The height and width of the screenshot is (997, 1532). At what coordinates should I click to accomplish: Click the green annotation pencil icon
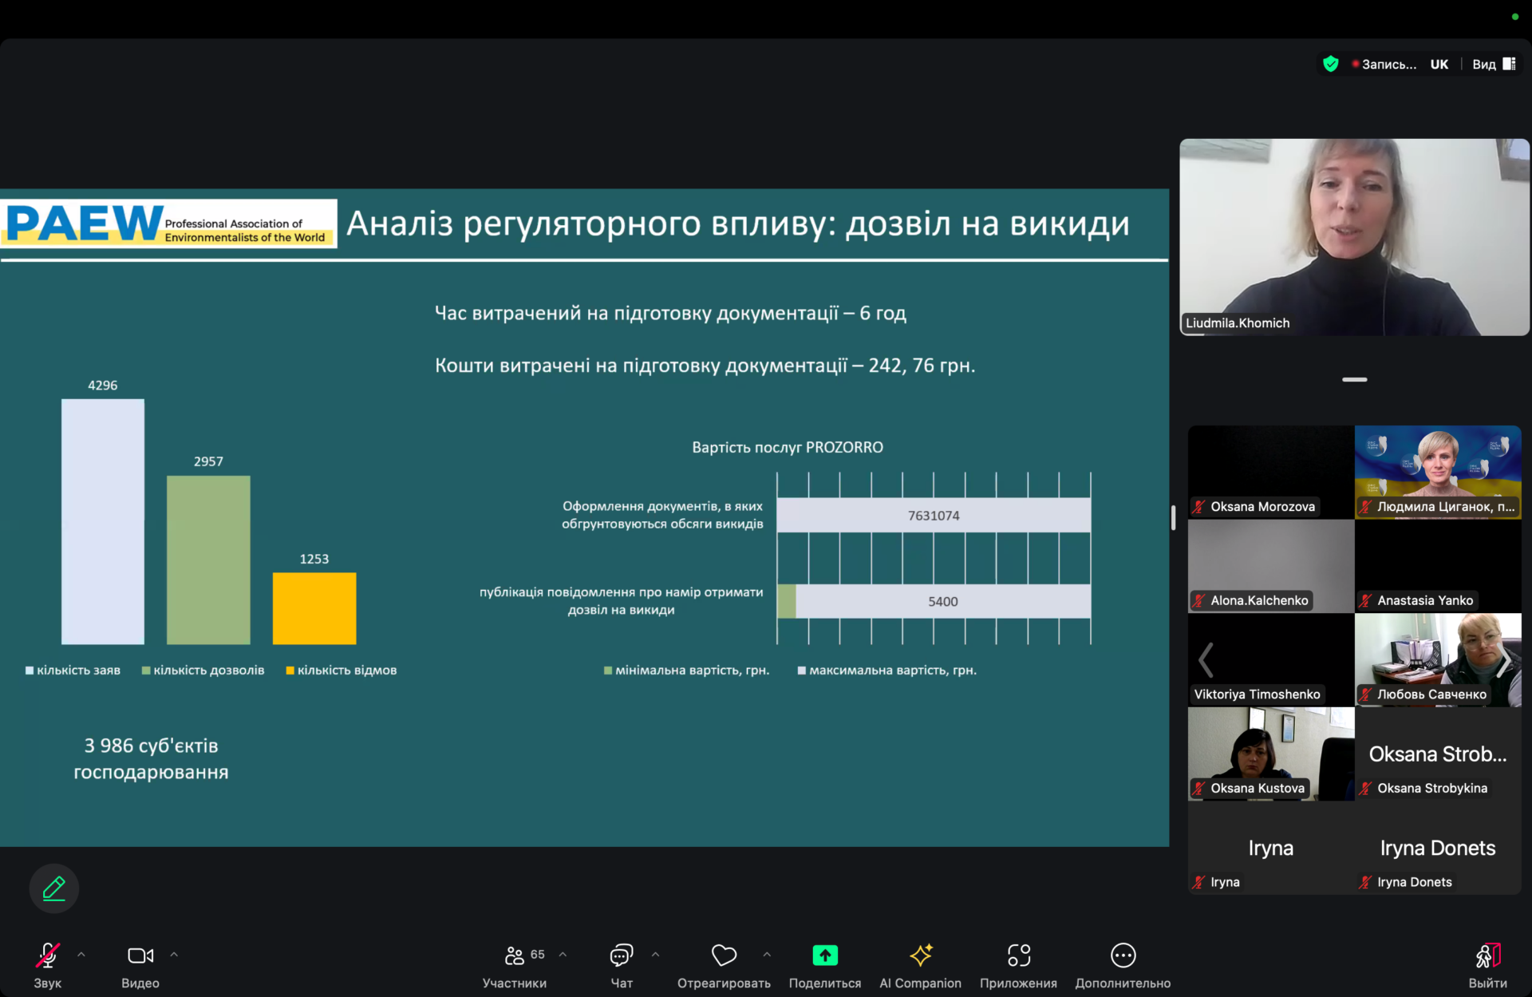53,888
